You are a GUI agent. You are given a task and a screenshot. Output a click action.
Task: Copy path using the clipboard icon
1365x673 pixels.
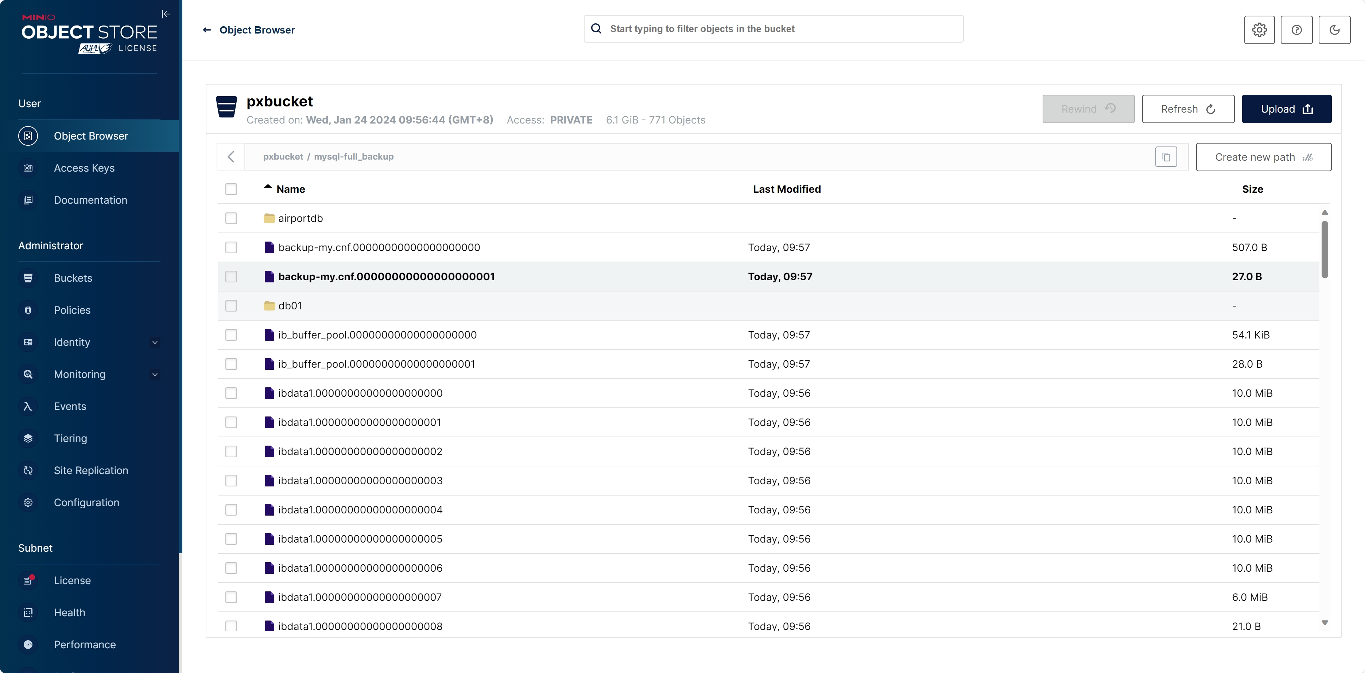click(x=1166, y=157)
